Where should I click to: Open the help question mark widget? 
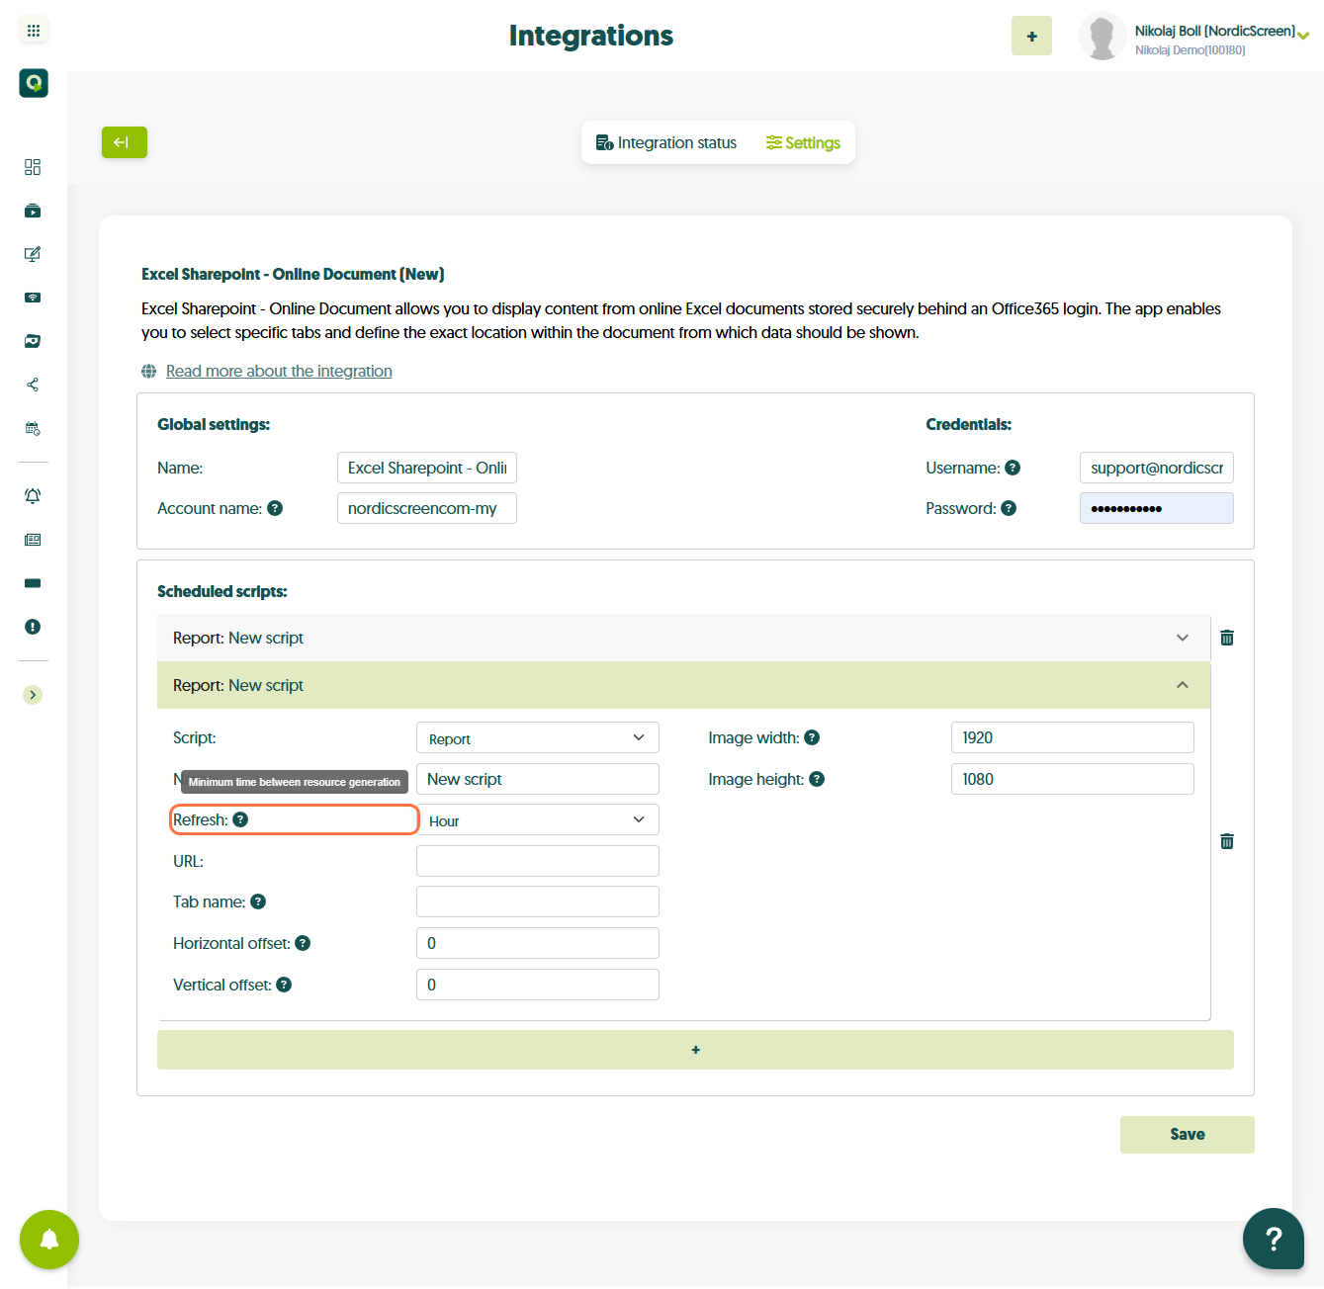click(x=1274, y=1239)
